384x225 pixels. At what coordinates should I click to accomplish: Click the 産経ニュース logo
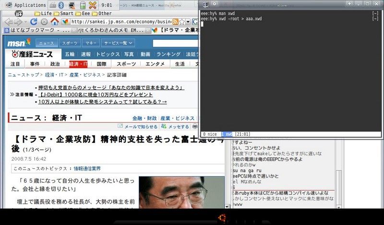(x=32, y=54)
